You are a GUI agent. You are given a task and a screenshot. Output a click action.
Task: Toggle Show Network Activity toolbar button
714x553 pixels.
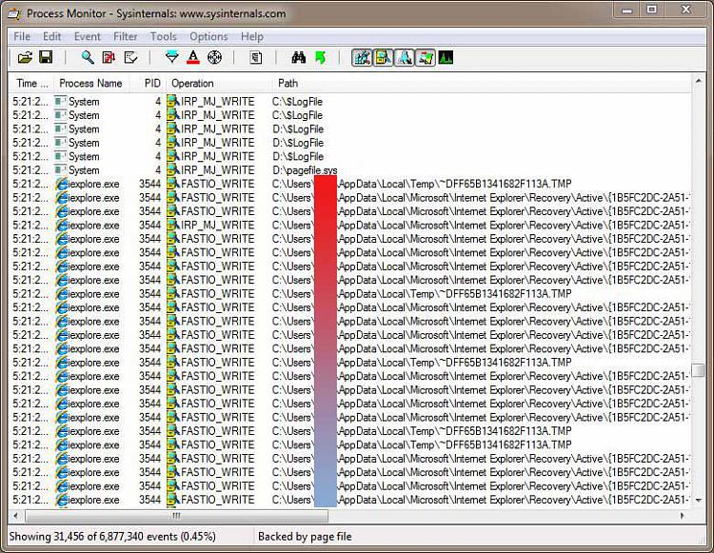tap(404, 58)
